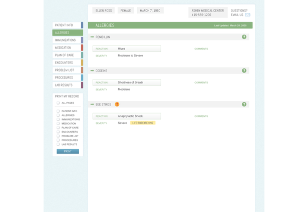Click Comments label in Bee Stings section

click(x=201, y=116)
